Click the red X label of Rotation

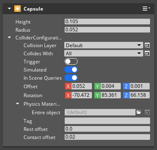click(x=68, y=95)
